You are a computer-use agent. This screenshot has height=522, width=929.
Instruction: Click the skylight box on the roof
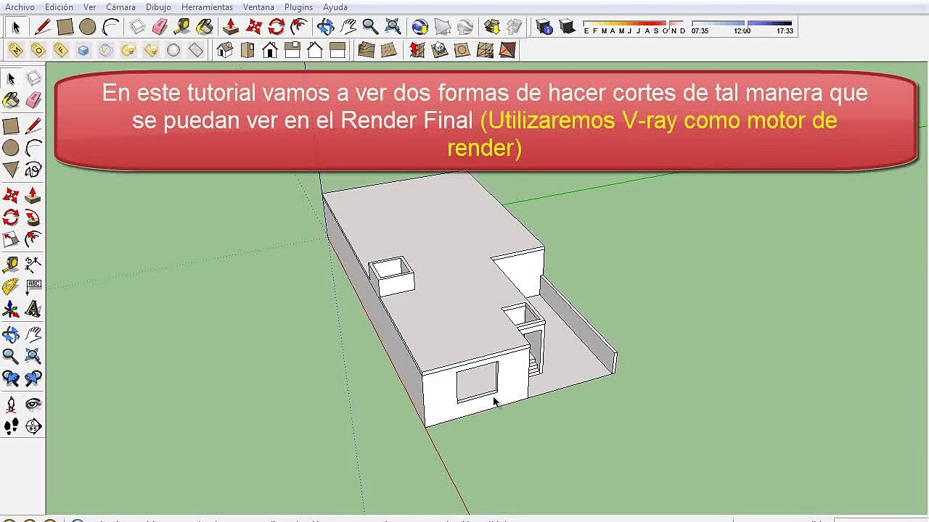391,275
